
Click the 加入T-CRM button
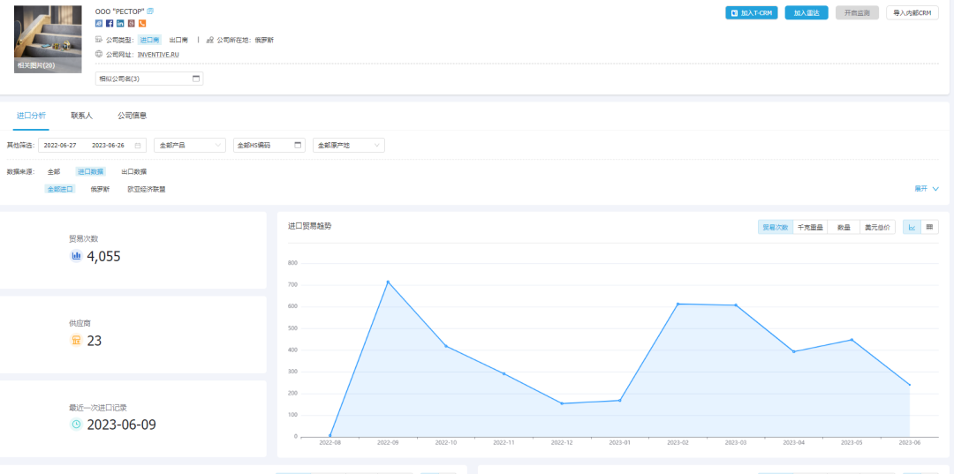pos(752,13)
